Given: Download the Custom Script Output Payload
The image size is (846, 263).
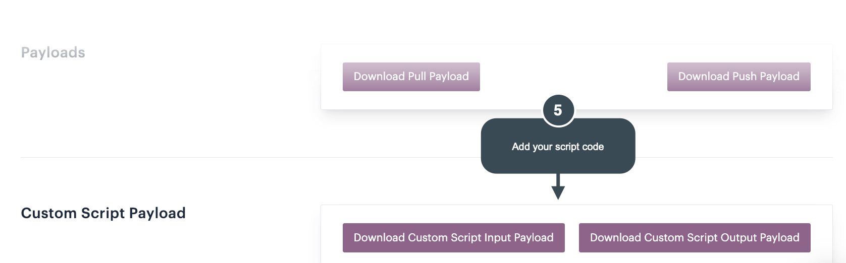Looking at the screenshot, I should point(694,237).
